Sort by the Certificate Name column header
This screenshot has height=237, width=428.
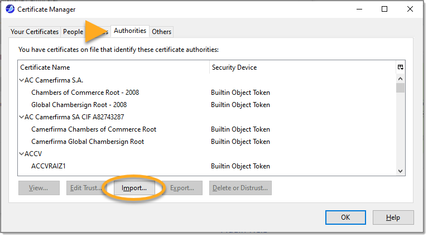click(112, 67)
